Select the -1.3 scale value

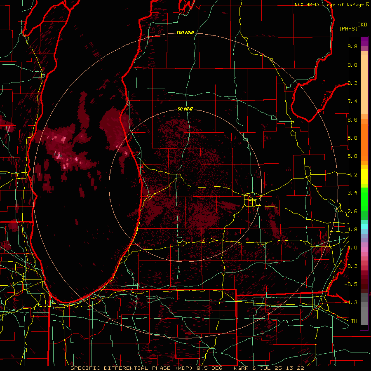351,303
